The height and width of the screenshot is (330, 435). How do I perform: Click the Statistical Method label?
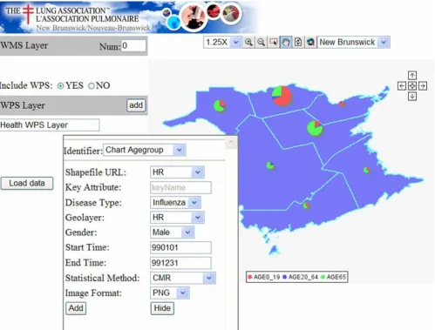(x=103, y=278)
